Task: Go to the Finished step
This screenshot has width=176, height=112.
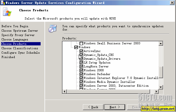Action: tap(8, 57)
